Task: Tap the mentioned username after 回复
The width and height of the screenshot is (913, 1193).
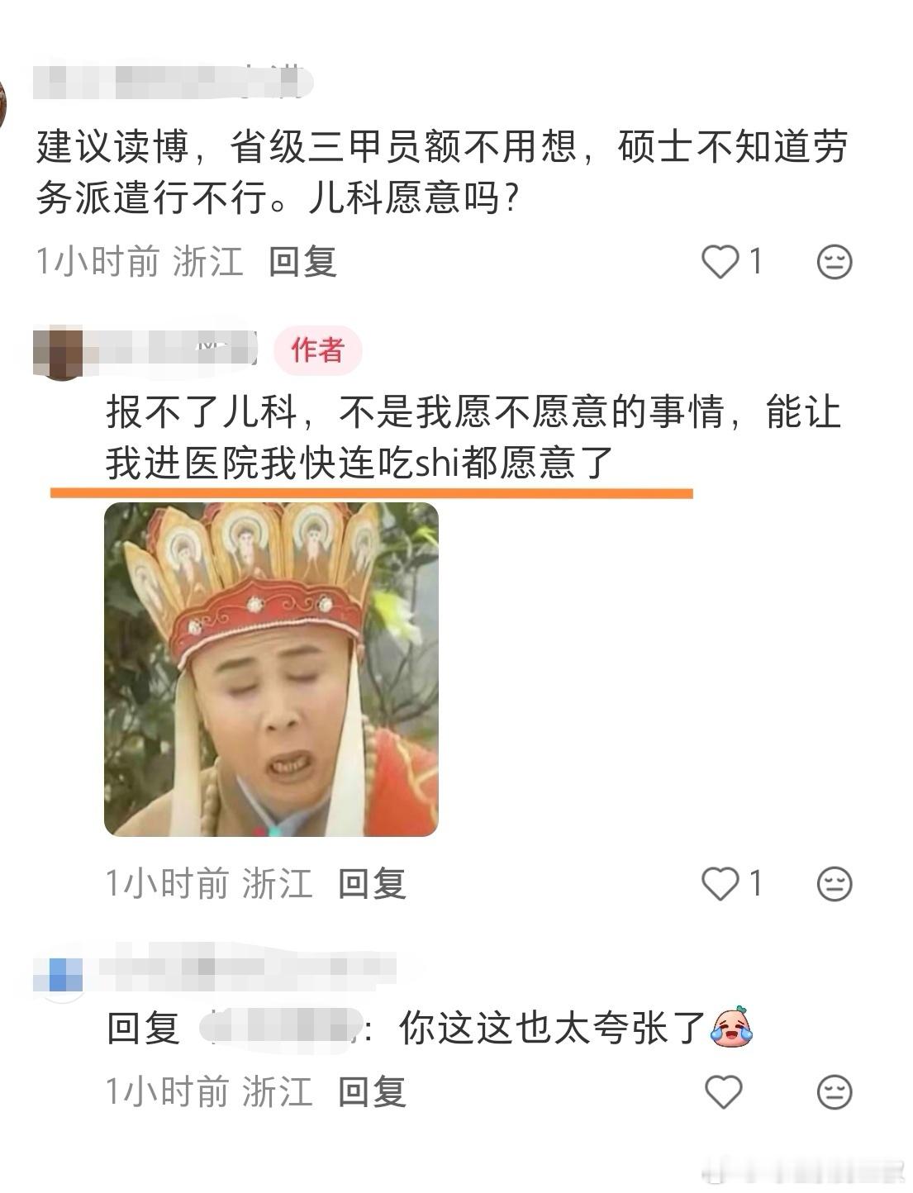Action: coord(283,1029)
